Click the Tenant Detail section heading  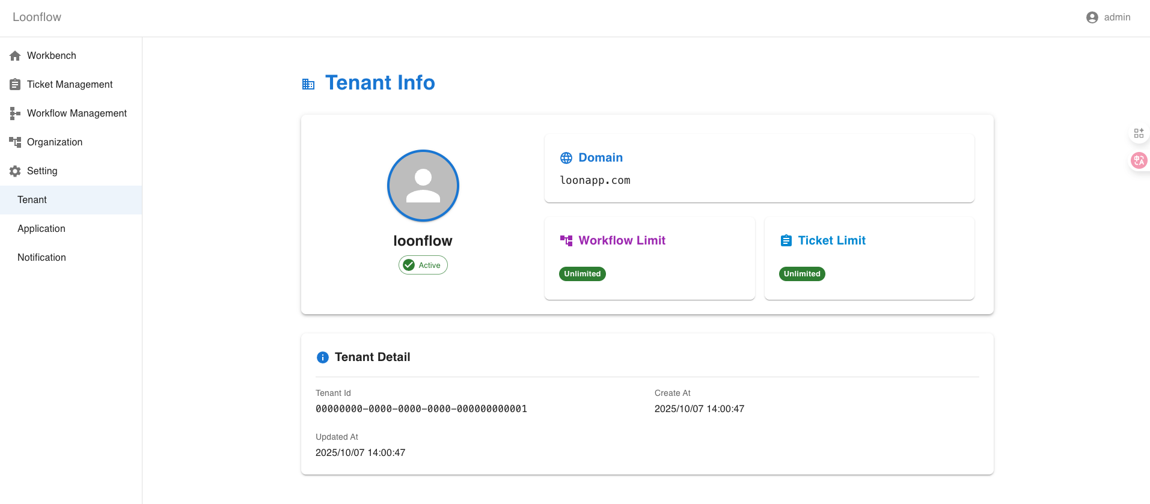pos(373,357)
